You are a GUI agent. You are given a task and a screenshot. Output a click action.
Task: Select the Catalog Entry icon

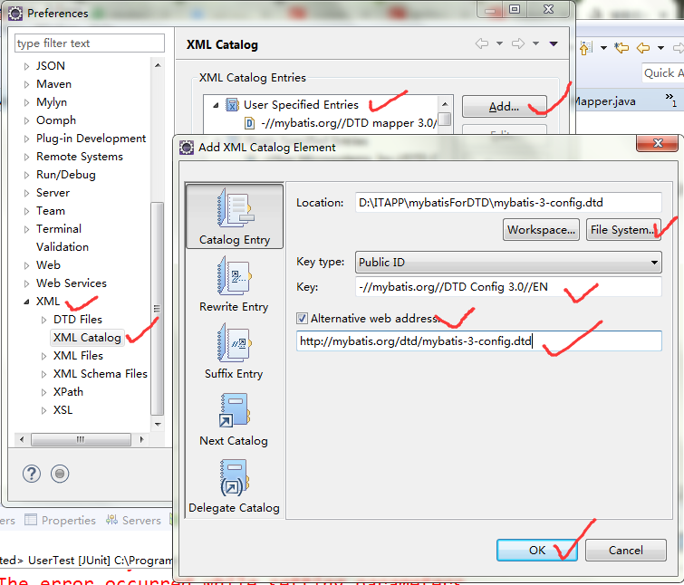click(x=235, y=208)
